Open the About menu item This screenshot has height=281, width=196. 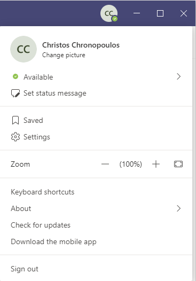coord(96,208)
